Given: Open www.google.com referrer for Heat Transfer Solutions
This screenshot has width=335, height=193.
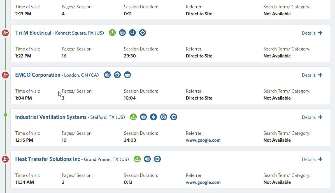Looking at the screenshot, I should click(x=203, y=182).
